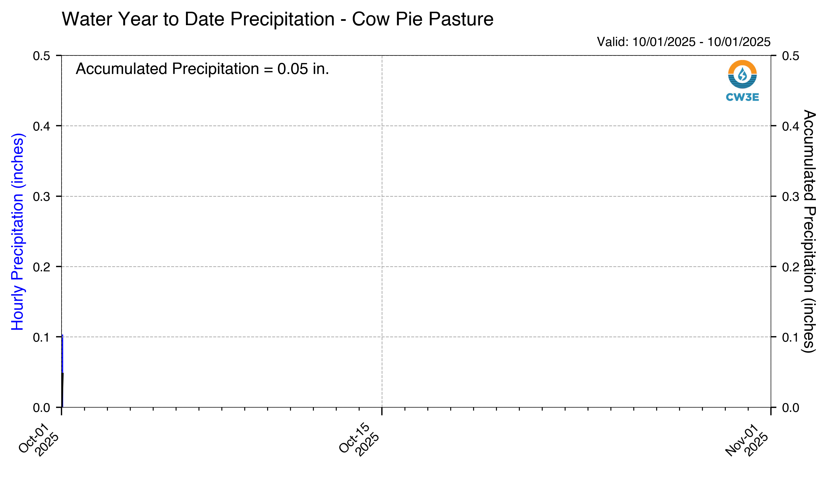This screenshot has height=479, width=827.
Task: Click the 0.4 tick label on left axis
Action: tap(41, 126)
